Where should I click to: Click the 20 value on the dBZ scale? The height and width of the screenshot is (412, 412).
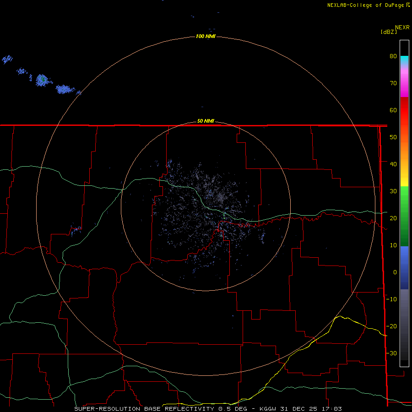pos(393,218)
